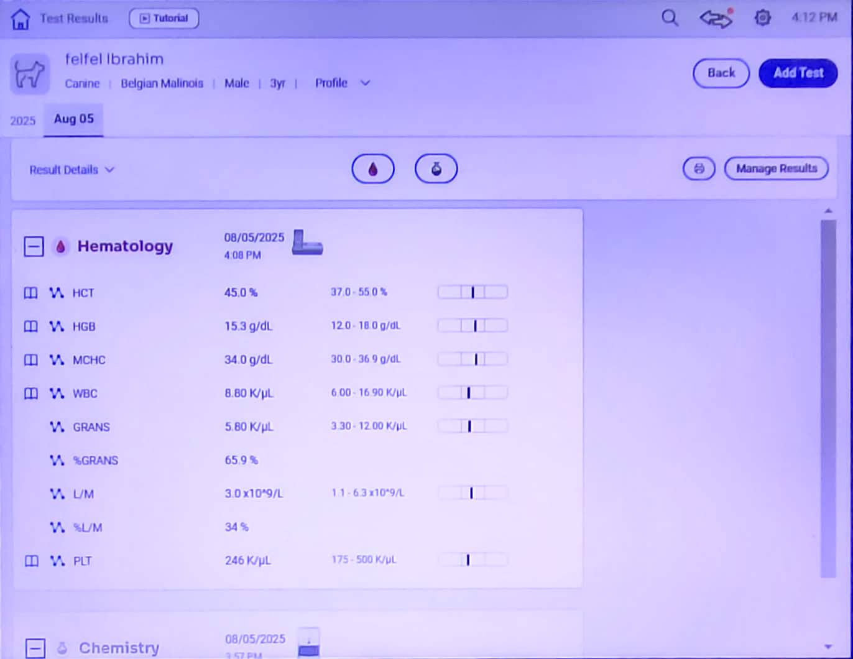View trend graph icon for GRANS

[x=57, y=427]
